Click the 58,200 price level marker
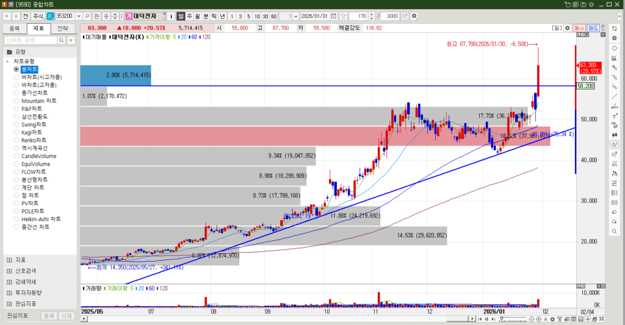625x325 pixels. tap(587, 86)
